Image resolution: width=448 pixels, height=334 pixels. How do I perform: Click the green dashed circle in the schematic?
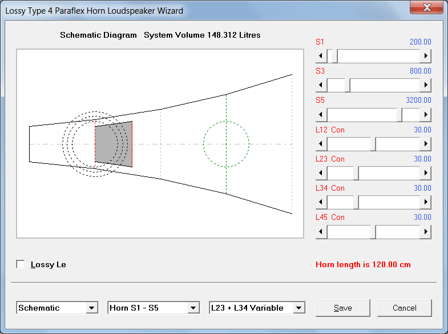[x=227, y=144]
